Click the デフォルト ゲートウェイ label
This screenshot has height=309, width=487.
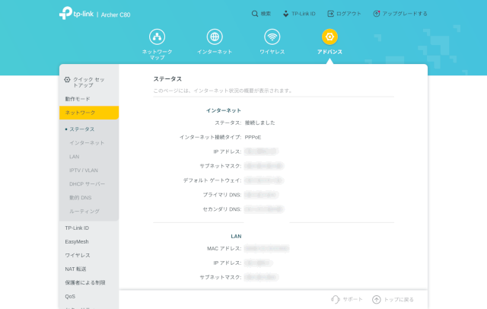[212, 180]
